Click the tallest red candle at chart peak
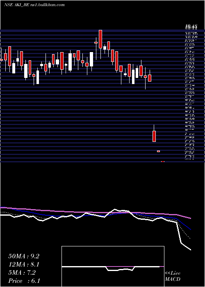This screenshot has width=205, height=287. click(x=100, y=39)
